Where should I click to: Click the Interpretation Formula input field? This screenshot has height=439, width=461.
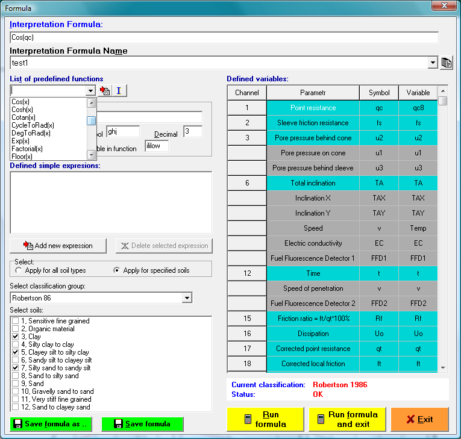coord(224,37)
